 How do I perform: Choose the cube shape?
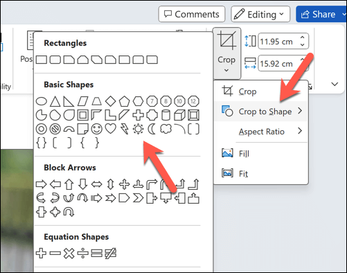click(179, 115)
